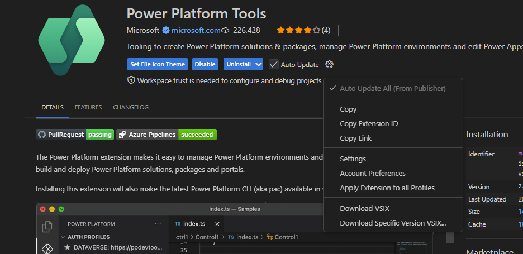
Task: Click the Version row label
Action: (x=479, y=186)
